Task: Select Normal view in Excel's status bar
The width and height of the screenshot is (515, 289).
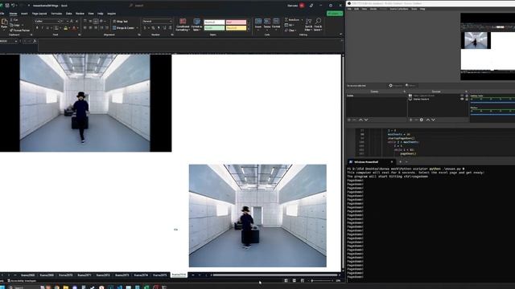Action: 286,280
